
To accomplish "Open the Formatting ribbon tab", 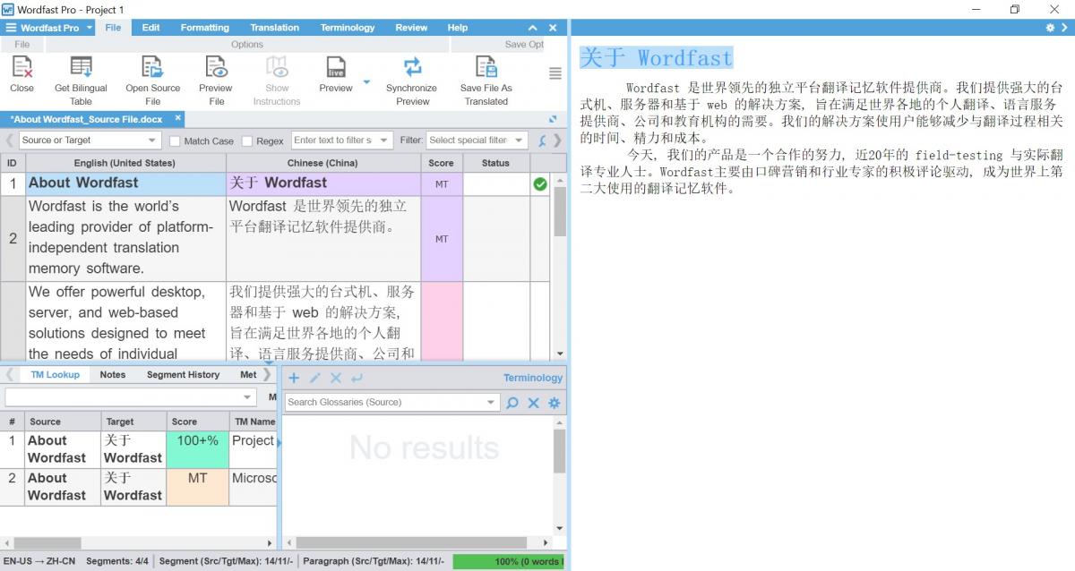I will coord(205,28).
